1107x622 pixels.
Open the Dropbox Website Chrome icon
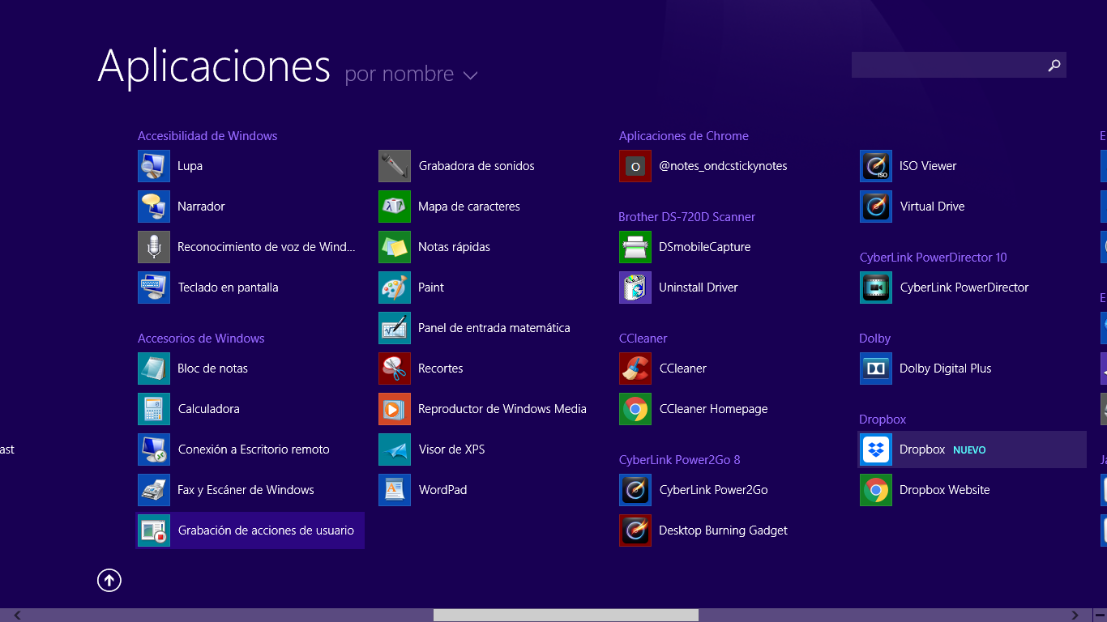876,490
